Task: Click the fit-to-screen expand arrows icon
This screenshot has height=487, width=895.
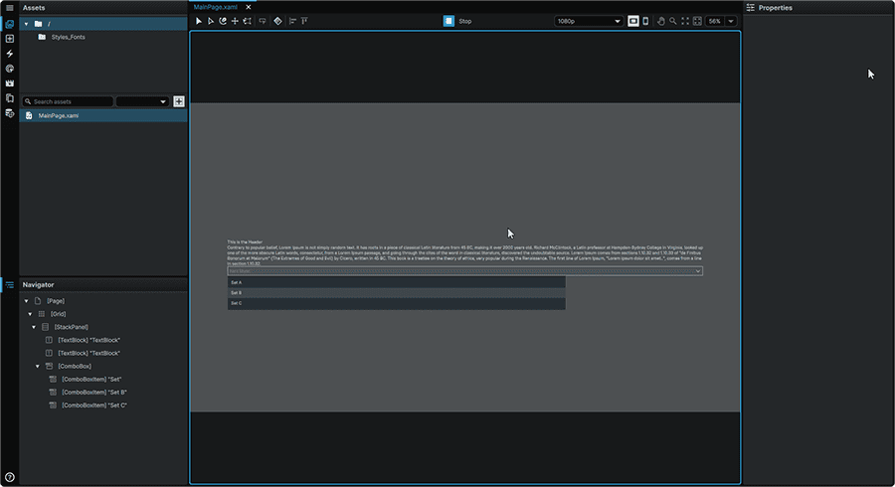Action: coord(685,21)
